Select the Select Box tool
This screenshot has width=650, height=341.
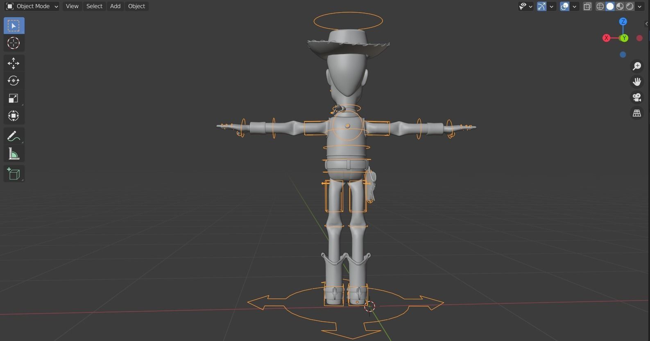14,26
